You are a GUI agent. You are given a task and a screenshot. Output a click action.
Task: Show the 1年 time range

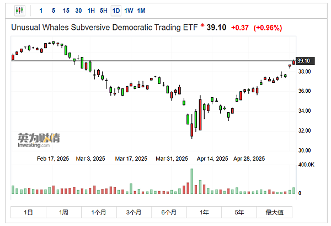pos(204,212)
